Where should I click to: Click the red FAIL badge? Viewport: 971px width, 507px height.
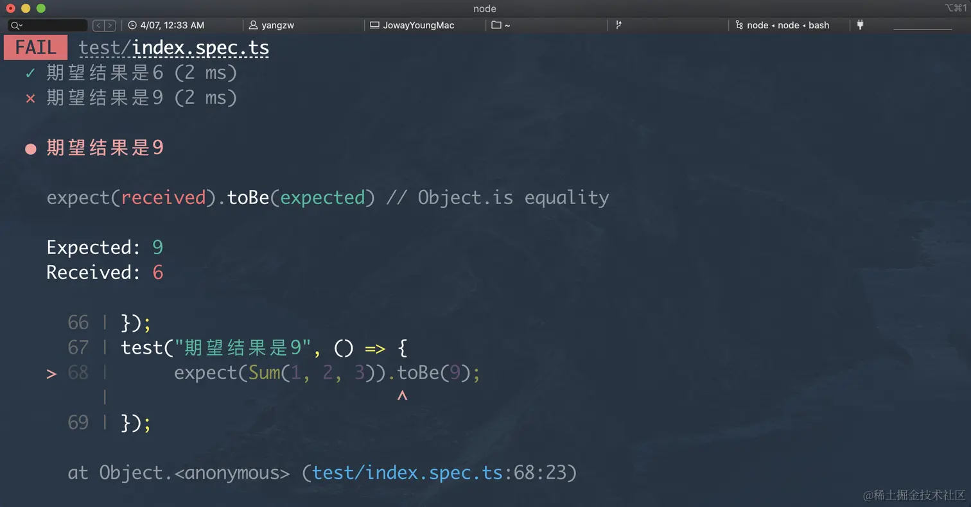coord(35,48)
